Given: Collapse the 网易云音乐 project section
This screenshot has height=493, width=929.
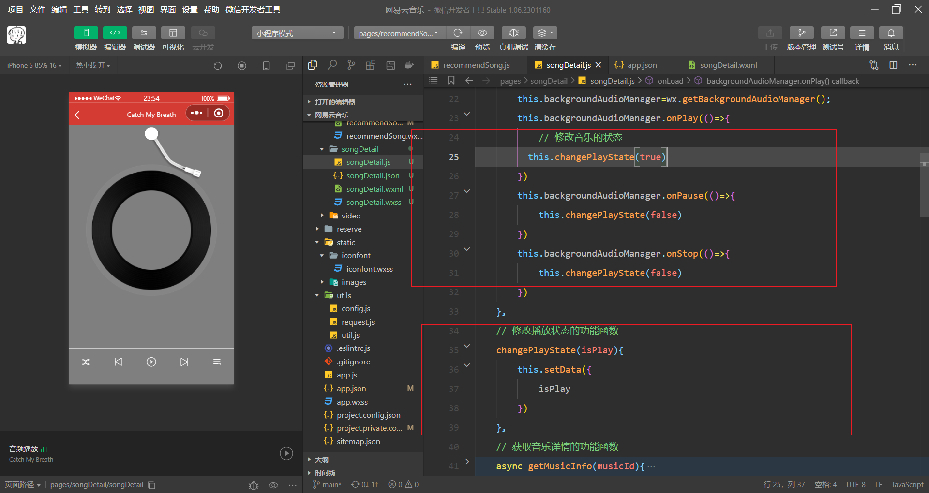Looking at the screenshot, I should [363, 115].
